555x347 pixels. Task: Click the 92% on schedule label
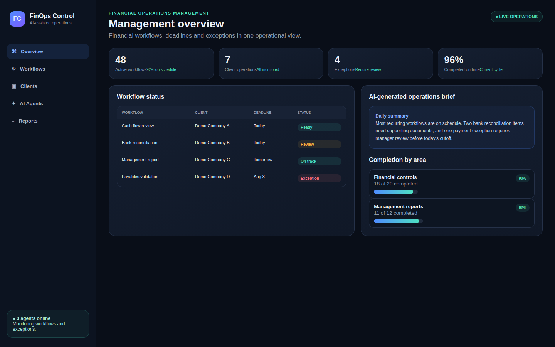[x=161, y=70]
